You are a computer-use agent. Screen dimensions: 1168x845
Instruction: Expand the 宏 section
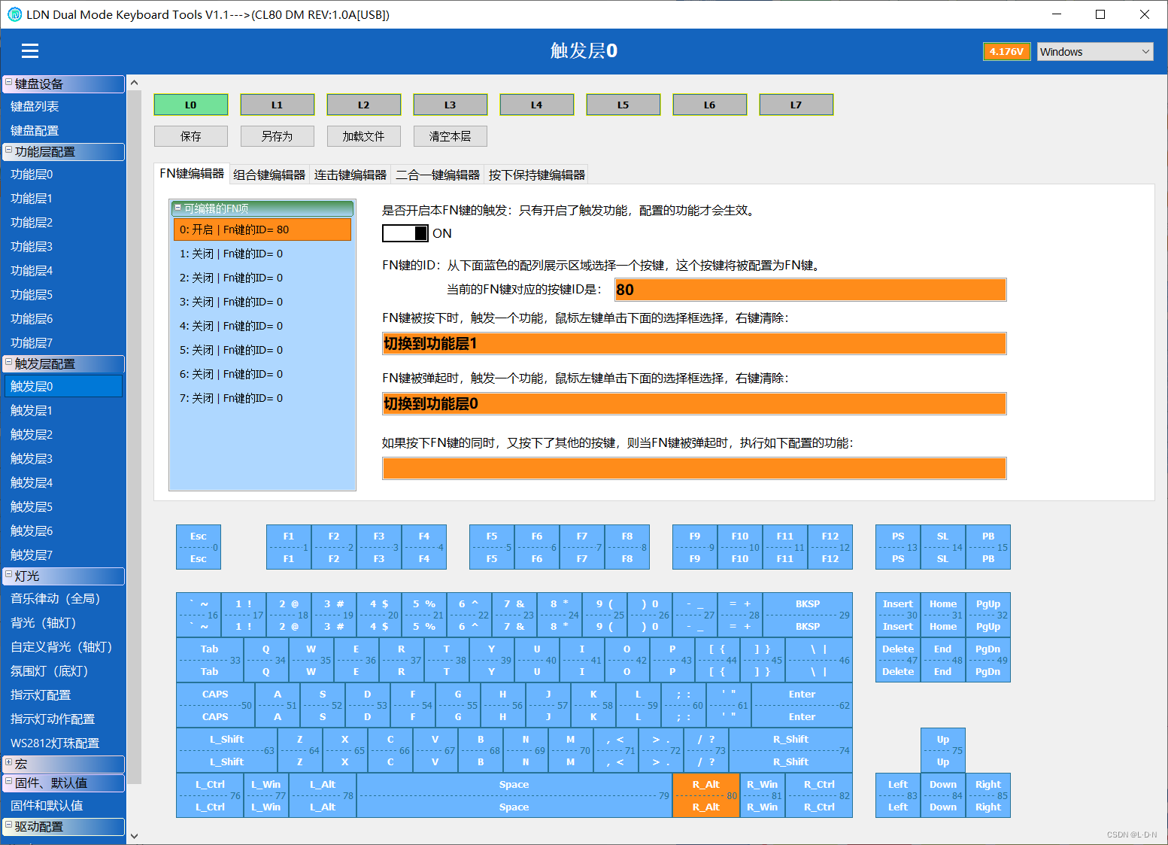click(8, 763)
